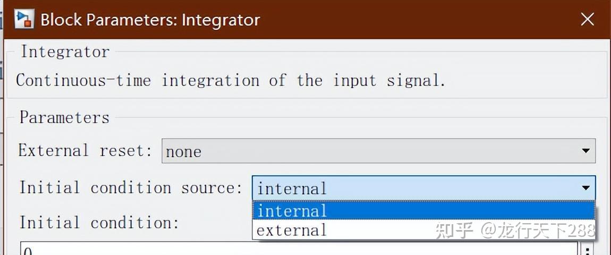Collapse the Initial condition source dropdown arrow
Screen dimensions: 611x255
tap(586, 188)
